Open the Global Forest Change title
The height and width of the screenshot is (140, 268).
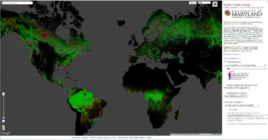237,5
